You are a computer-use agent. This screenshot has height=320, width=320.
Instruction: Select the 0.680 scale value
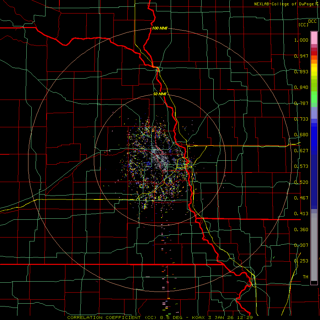click(301, 135)
